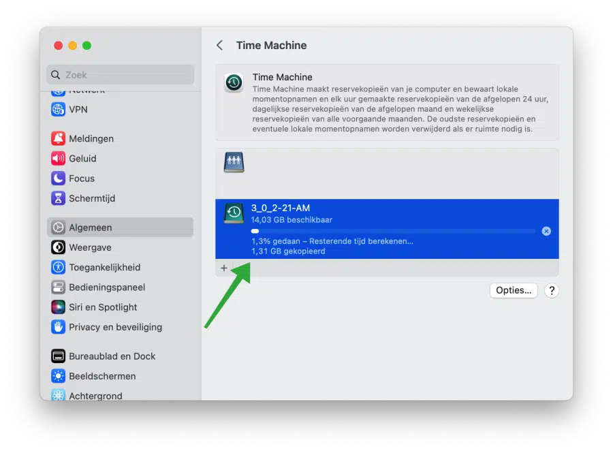Image resolution: width=613 pixels, height=453 pixels.
Task: Select Geluid in the sidebar
Action: click(120, 158)
